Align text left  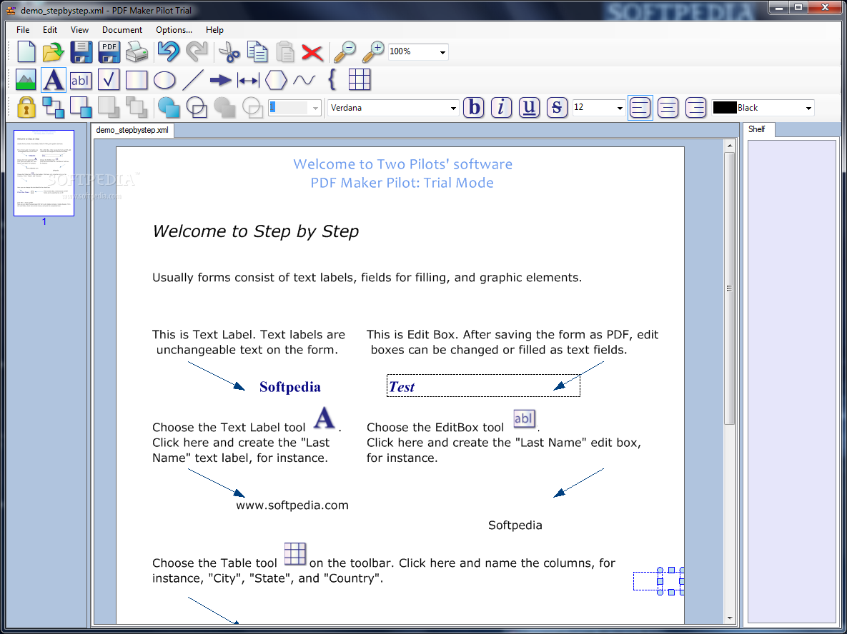click(x=640, y=107)
